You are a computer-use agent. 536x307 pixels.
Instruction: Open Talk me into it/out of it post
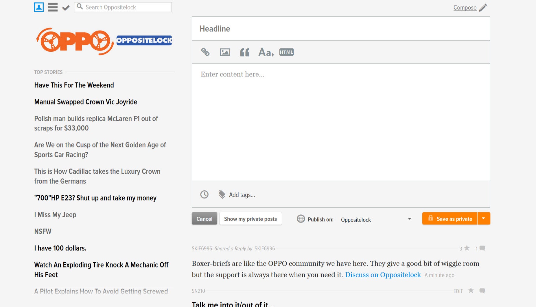233,304
